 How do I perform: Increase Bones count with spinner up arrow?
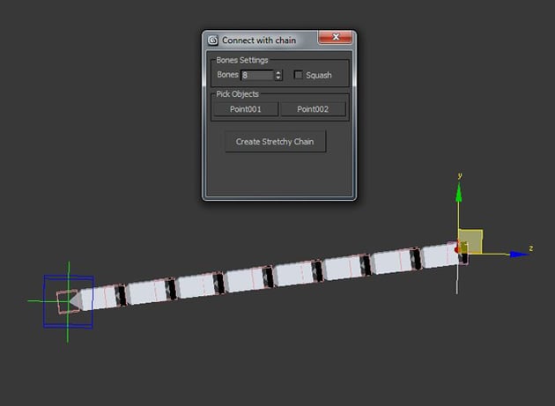[278, 73]
